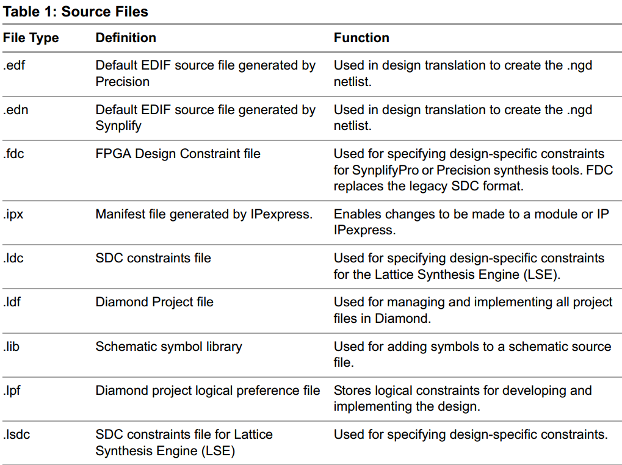Screen dimensions: 622x465
Task: Click the 'Function' column header
Action: pos(361,38)
